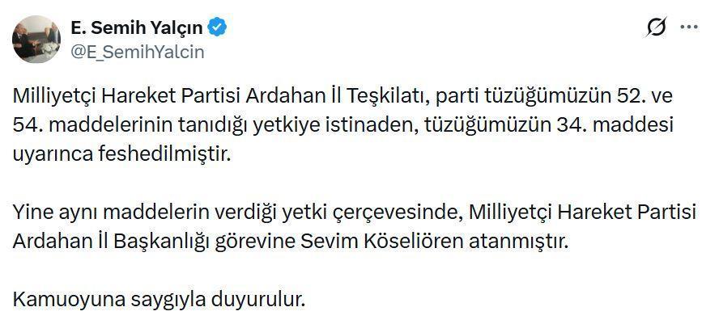
Task: Open the three-dot more options menu
Action: 688,27
